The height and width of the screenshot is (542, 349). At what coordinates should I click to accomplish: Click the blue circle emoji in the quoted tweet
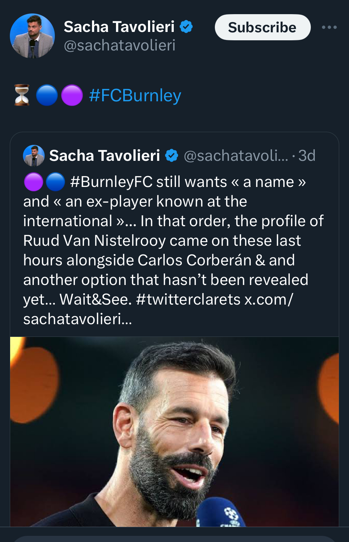(55, 182)
